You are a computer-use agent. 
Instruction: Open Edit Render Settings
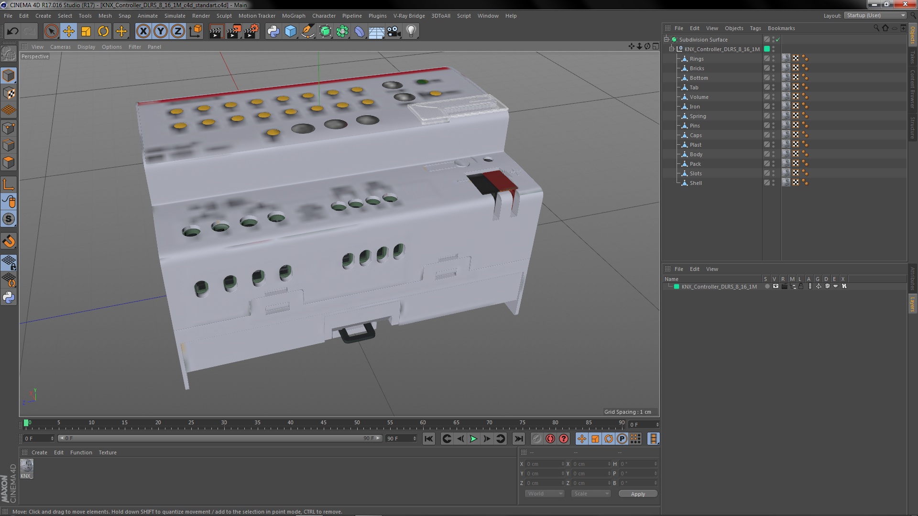(x=251, y=32)
